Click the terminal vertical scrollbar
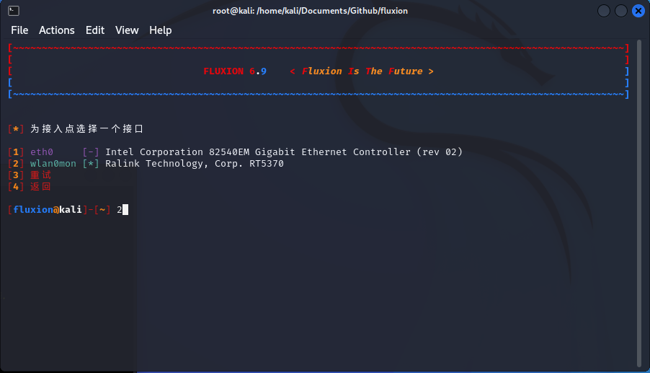The width and height of the screenshot is (650, 373). click(639, 203)
